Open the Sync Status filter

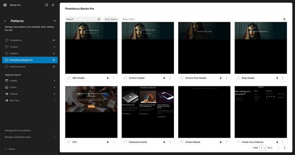coord(111,19)
